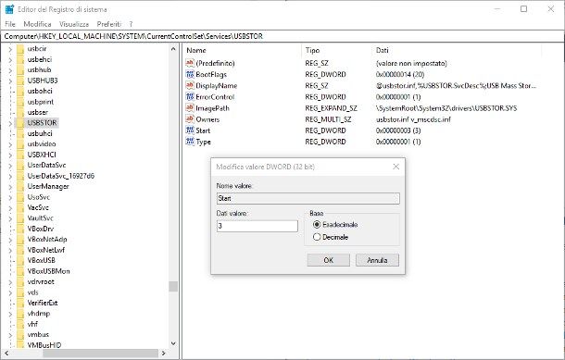Image resolution: width=565 pixels, height=360 pixels.
Task: Click the ImagePath string value icon
Action: pos(190,107)
